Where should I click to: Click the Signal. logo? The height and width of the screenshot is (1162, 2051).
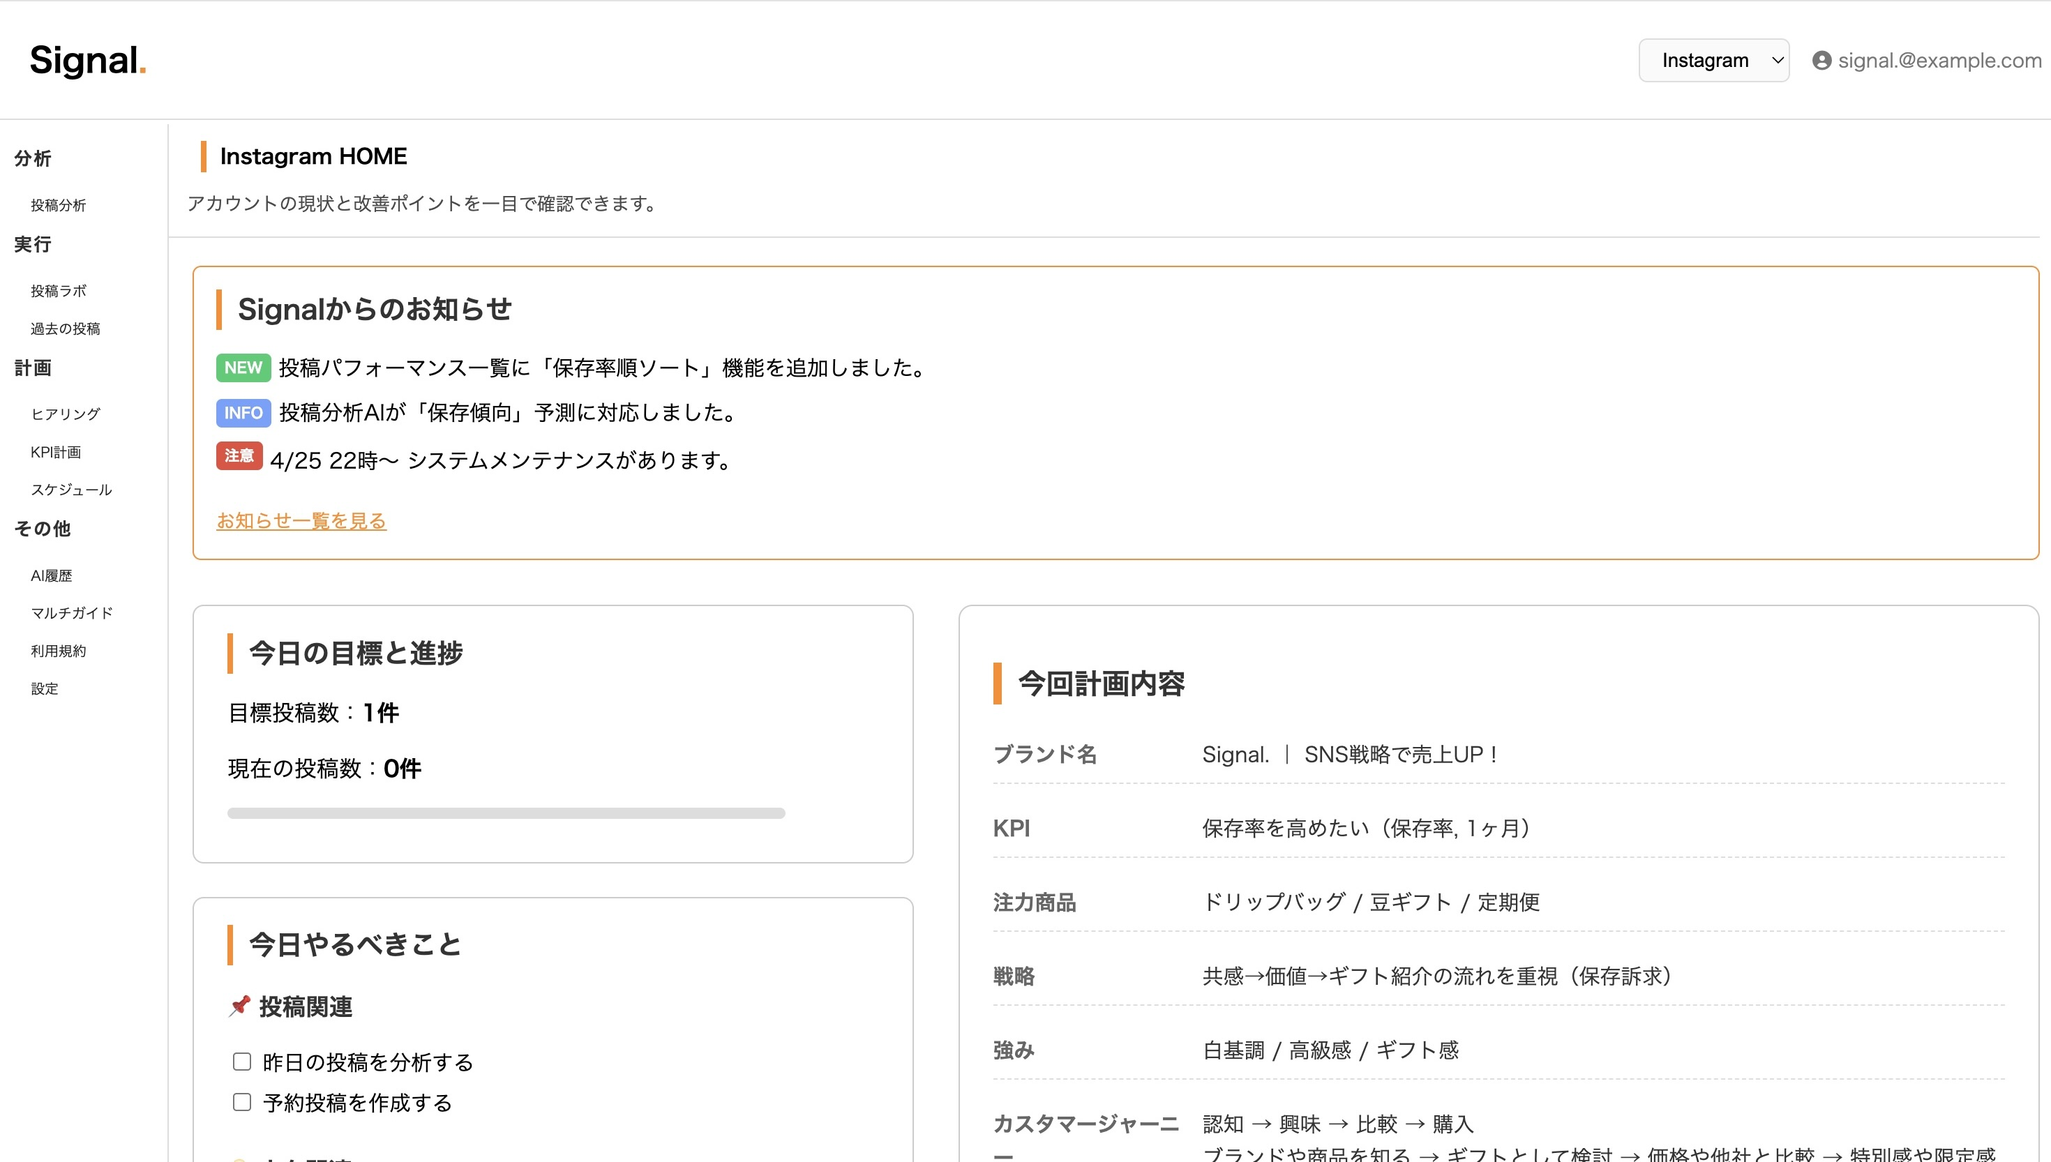88,61
